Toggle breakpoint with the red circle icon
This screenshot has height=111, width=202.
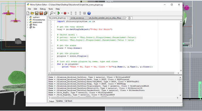click(x=65, y=13)
